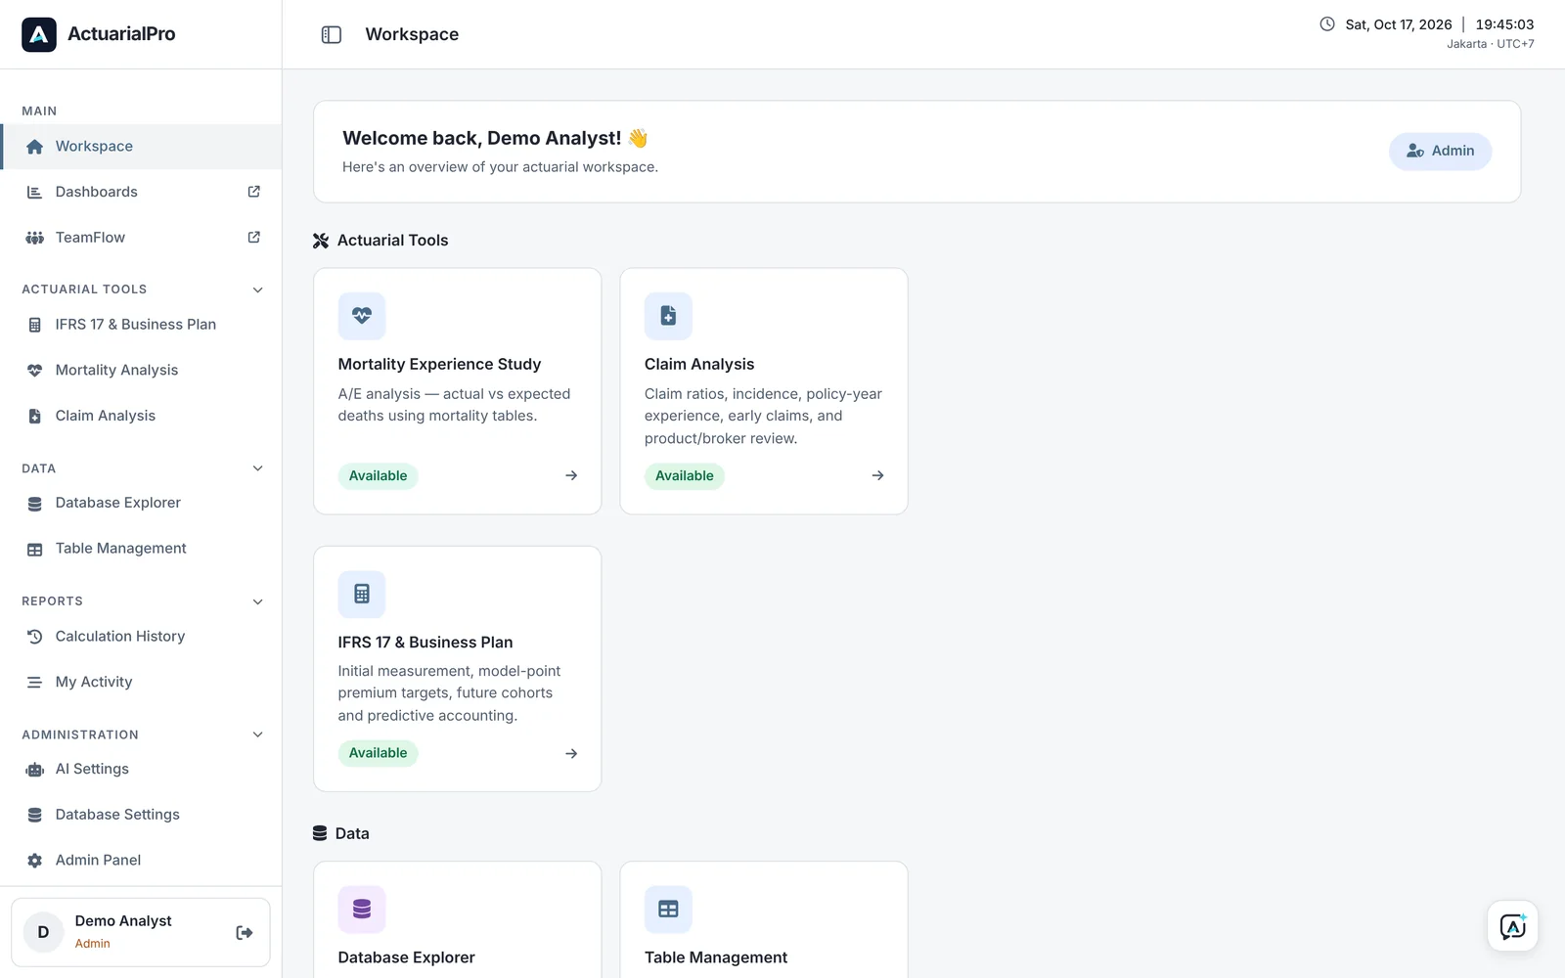This screenshot has width=1565, height=978.
Task: Click the arrow on Mortality Experience Study card
Action: (x=571, y=475)
